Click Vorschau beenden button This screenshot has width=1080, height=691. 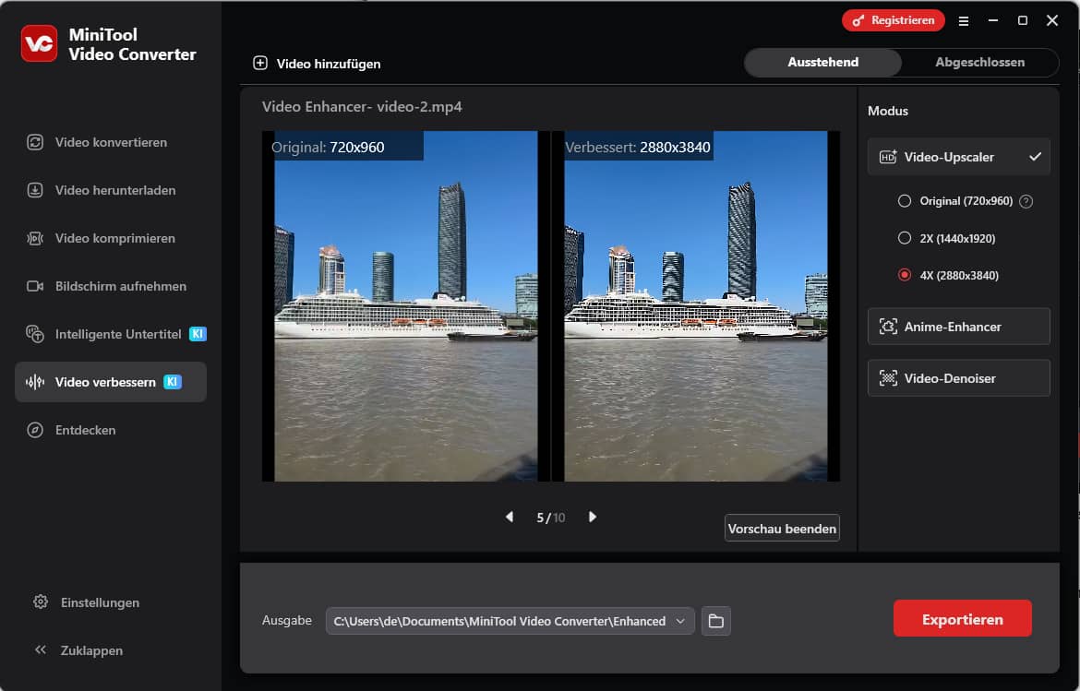(782, 529)
